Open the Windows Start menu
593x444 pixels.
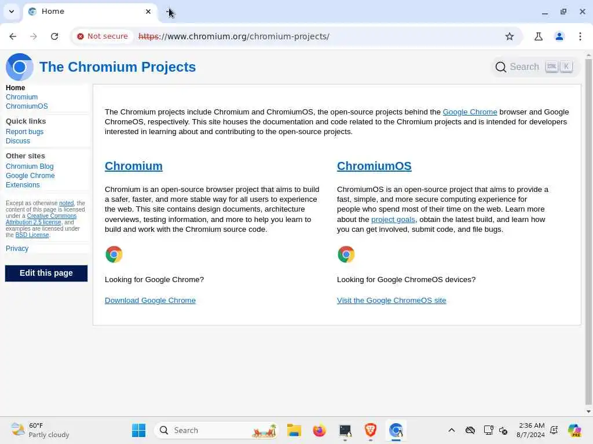tap(138, 430)
